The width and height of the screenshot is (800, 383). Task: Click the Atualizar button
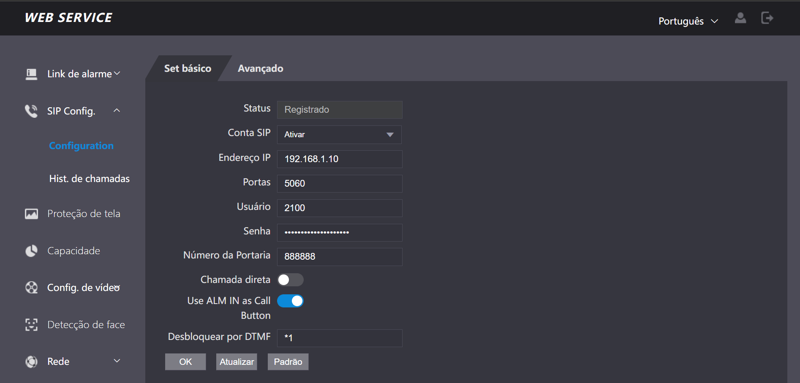[x=237, y=362]
